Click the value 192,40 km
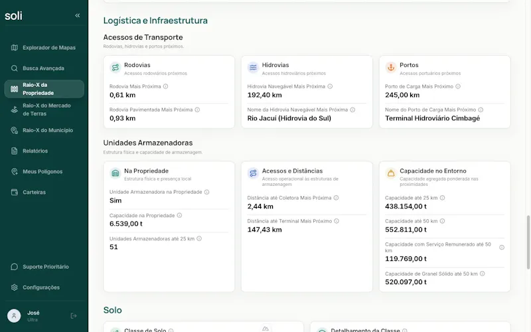This screenshot has width=531, height=332. pyautogui.click(x=264, y=95)
